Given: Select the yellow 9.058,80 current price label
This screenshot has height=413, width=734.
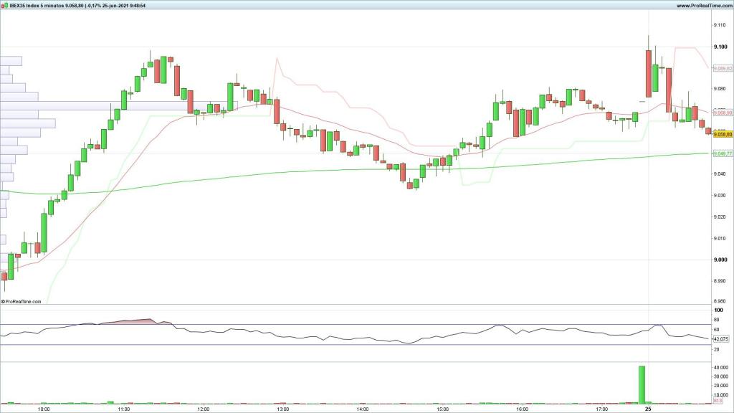Looking at the screenshot, I should 722,134.
